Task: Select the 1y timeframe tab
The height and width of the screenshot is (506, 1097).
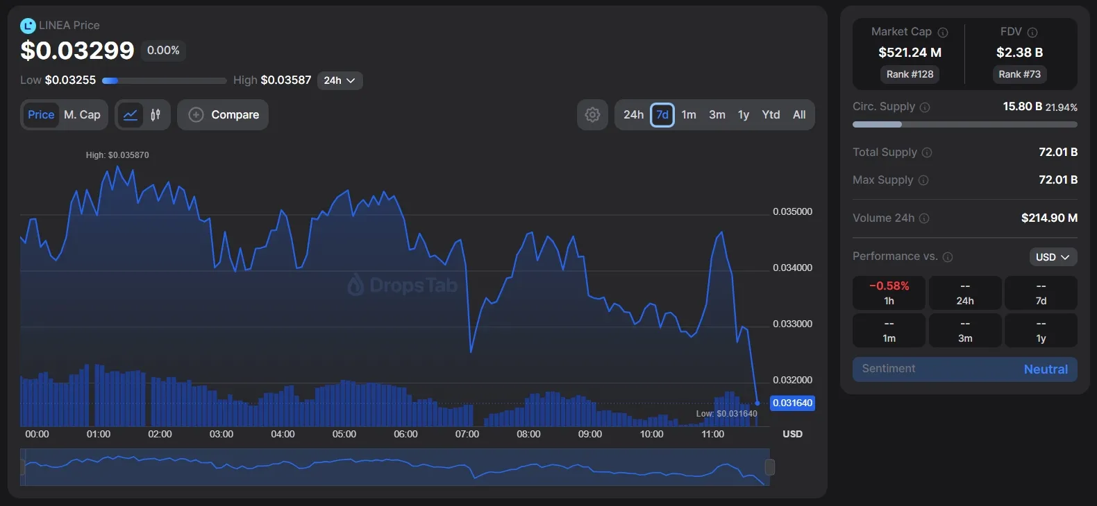Action: [x=744, y=115]
